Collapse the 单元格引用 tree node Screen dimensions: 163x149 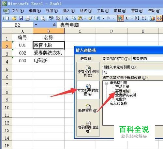(107, 83)
